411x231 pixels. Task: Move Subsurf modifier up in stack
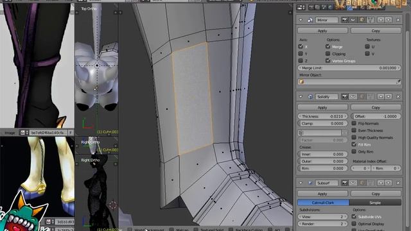click(381, 183)
